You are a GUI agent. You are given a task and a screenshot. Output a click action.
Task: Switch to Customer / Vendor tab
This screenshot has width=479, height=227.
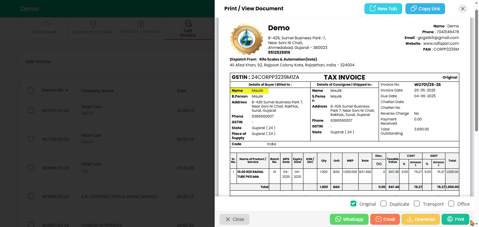92,28
